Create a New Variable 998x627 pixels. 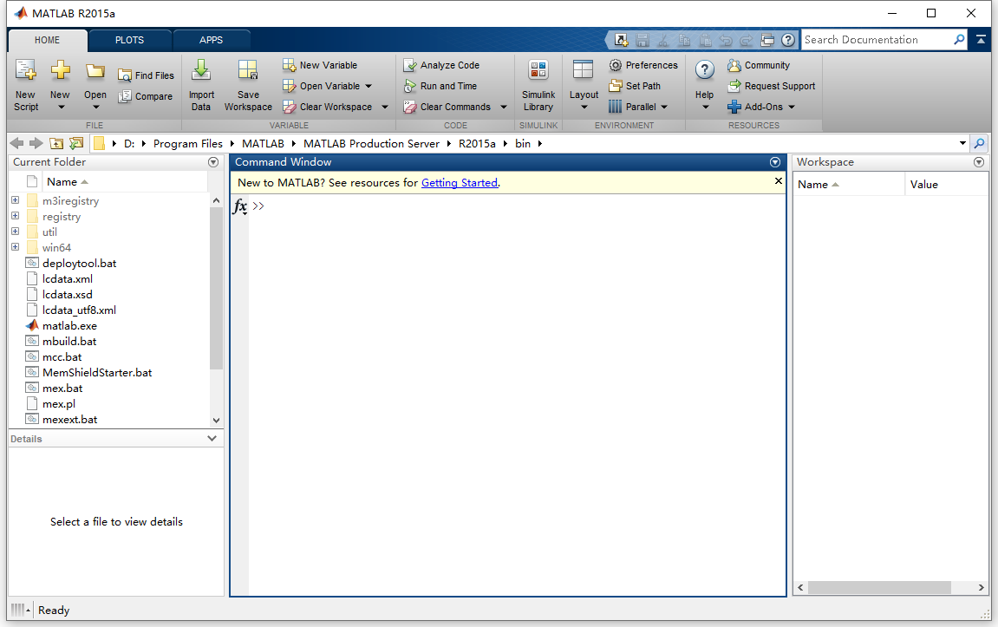320,65
